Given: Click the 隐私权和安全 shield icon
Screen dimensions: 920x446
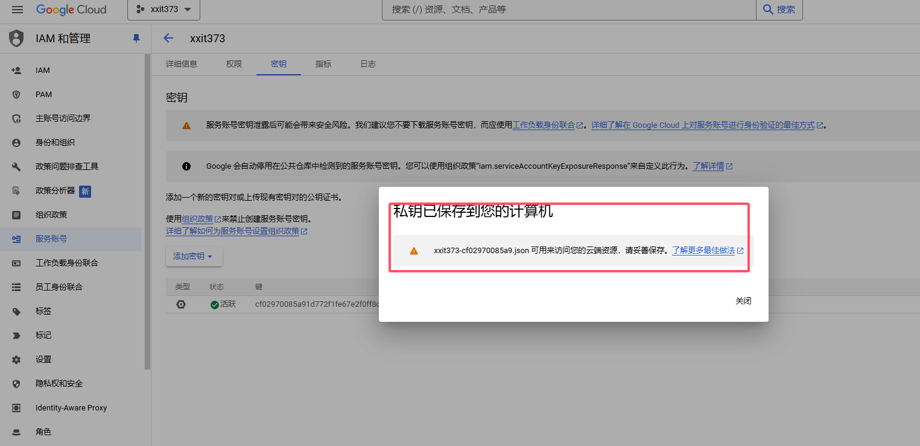Looking at the screenshot, I should 16,384.
